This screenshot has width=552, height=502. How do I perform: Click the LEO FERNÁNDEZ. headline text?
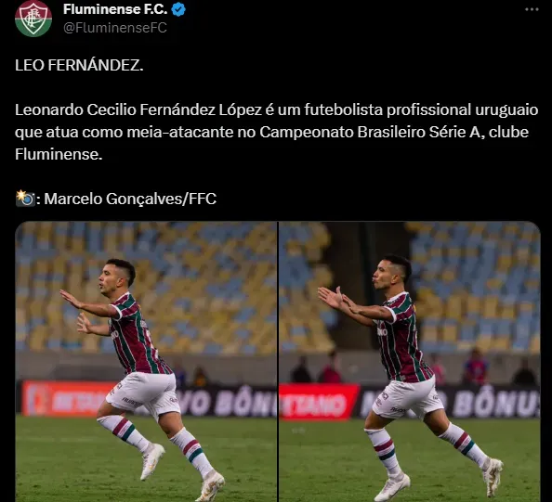click(x=79, y=65)
